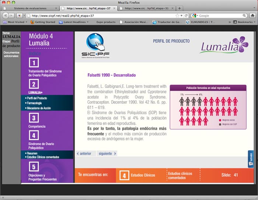Switch to the id_etapa=31 tab

tap(147, 8)
